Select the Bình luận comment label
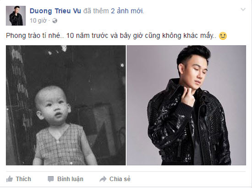 70,179
